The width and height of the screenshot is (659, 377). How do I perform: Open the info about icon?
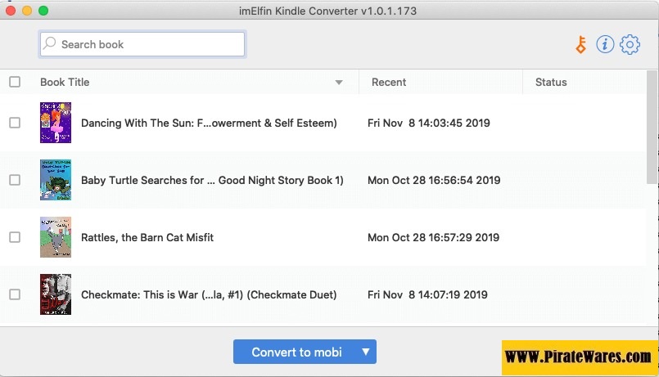[x=605, y=45]
